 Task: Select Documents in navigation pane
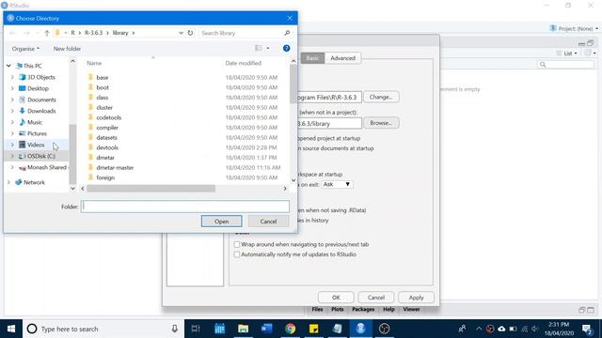[x=41, y=100]
